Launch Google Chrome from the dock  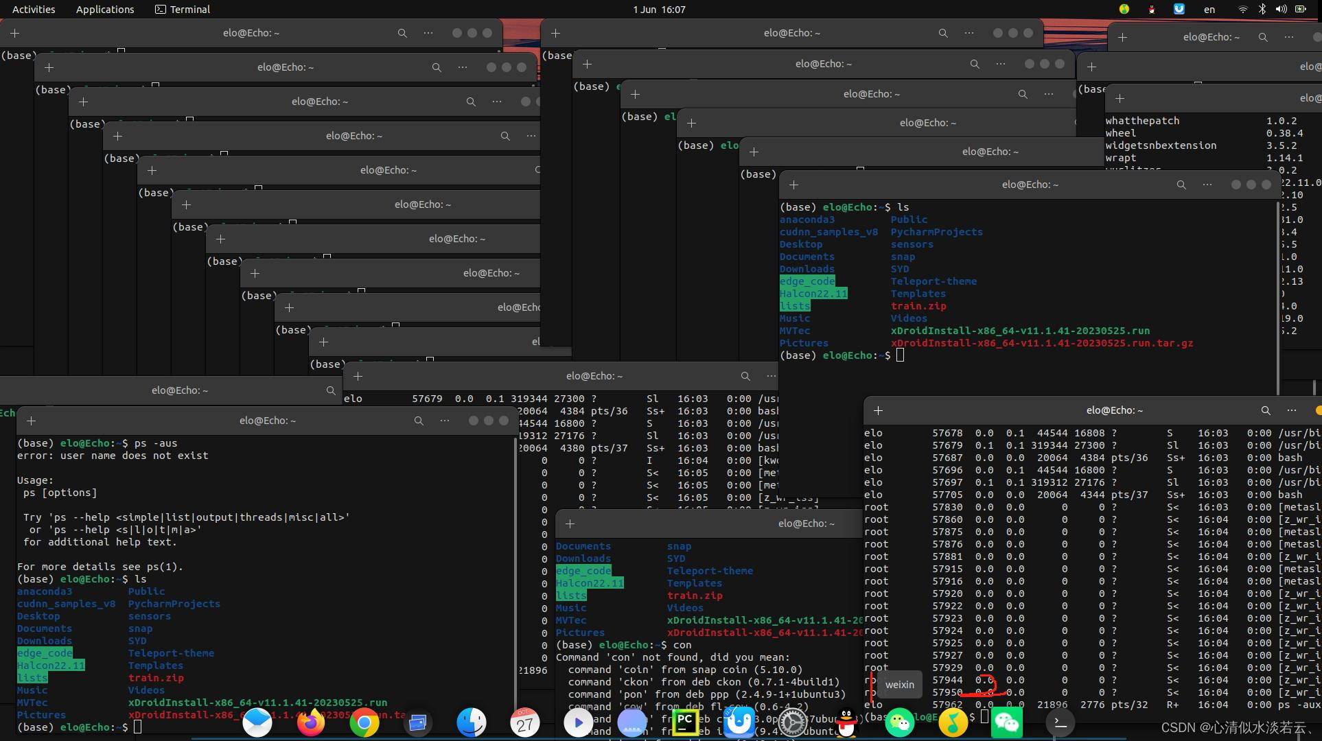coord(364,722)
